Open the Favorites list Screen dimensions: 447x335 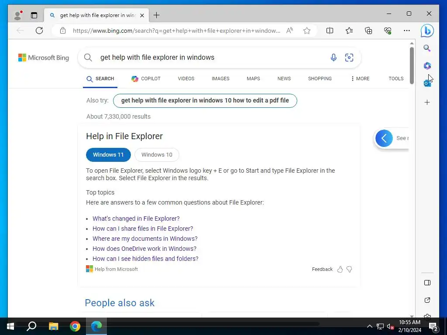tap(349, 31)
